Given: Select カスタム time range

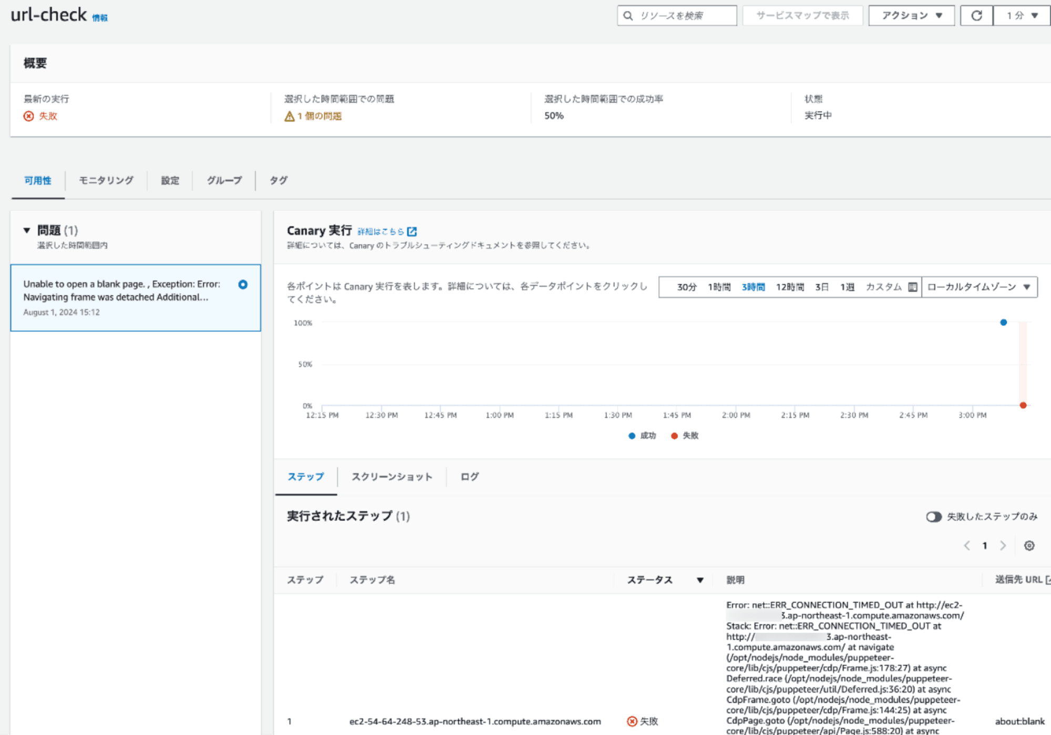Looking at the screenshot, I should coord(884,287).
